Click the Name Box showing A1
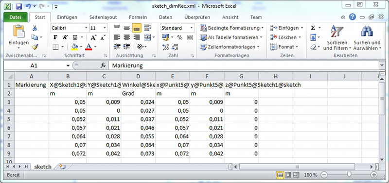This screenshot has width=389, height=183. [x=34, y=66]
